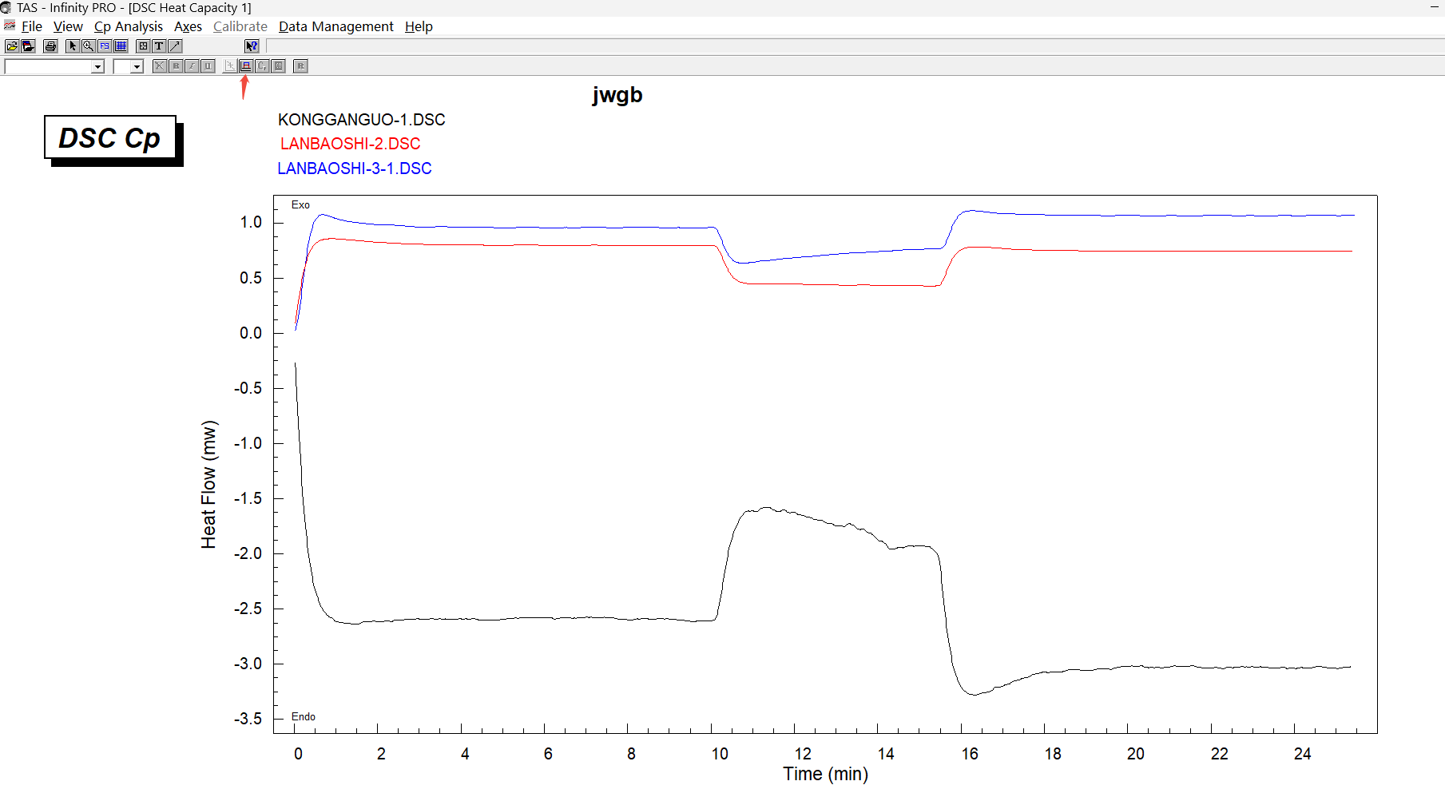Click the red LANBAOSHI-2.DSC legend label

350,144
